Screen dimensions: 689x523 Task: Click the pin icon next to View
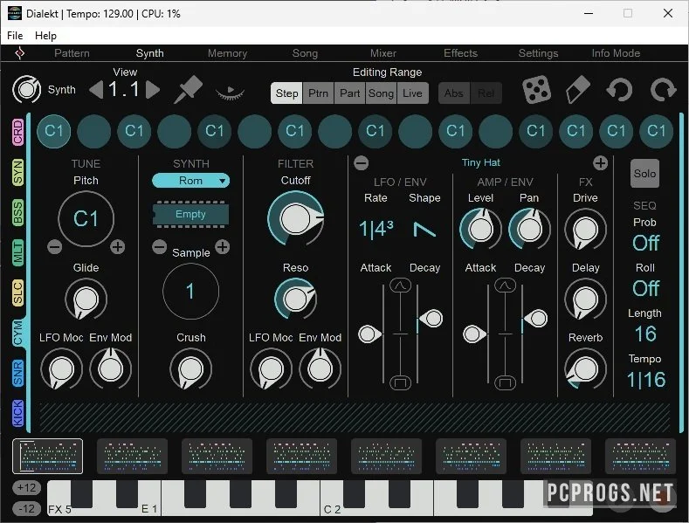(188, 90)
